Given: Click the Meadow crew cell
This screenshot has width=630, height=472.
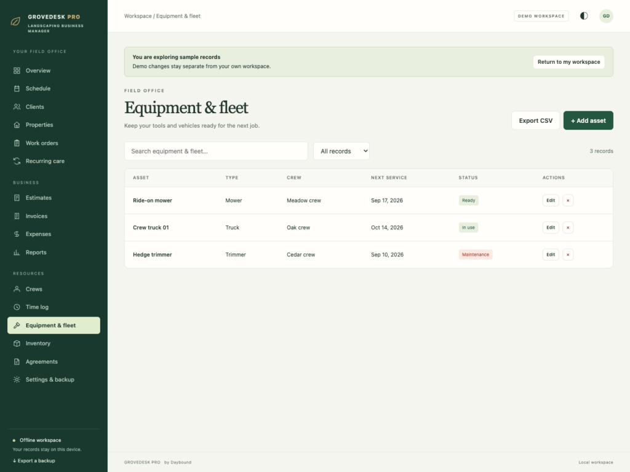Looking at the screenshot, I should click(304, 200).
